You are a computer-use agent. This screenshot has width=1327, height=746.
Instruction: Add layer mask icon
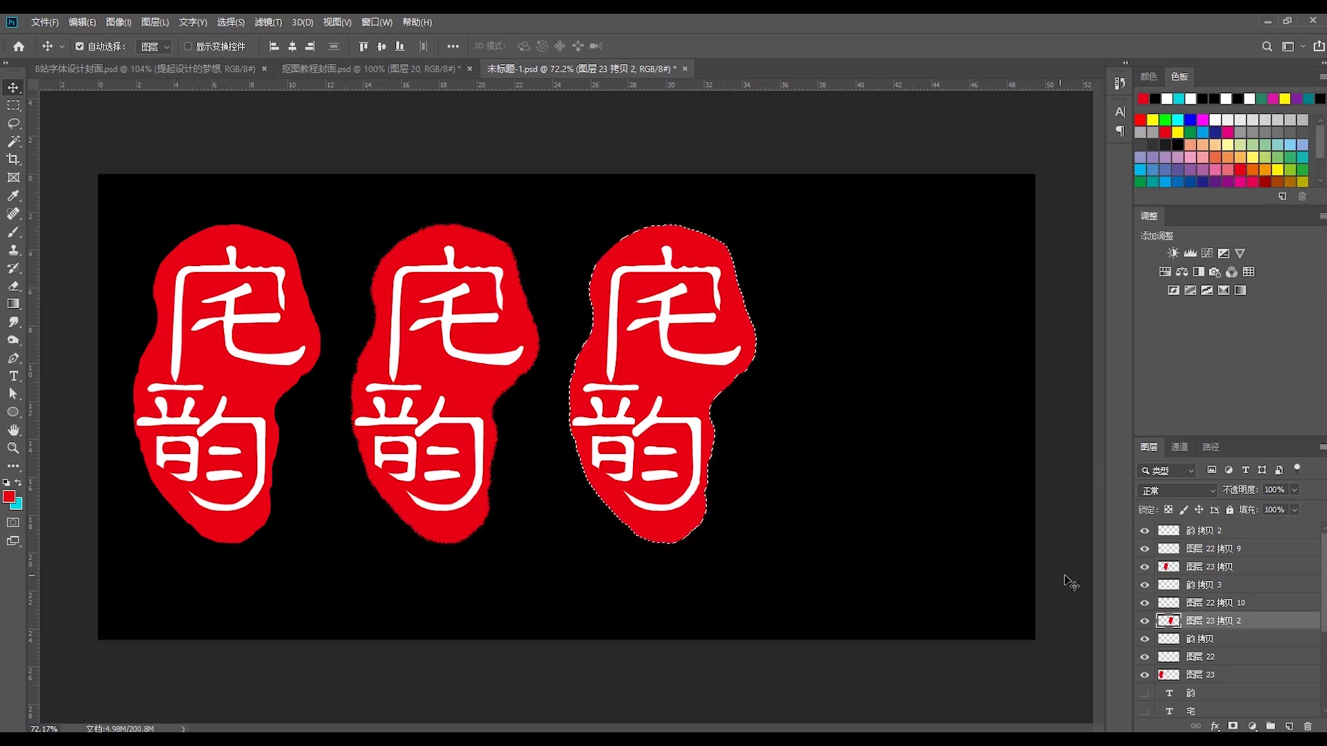pyautogui.click(x=1233, y=726)
